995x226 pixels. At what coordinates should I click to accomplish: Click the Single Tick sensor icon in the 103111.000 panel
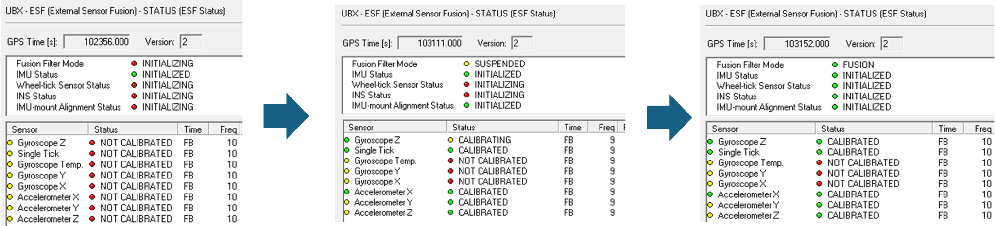(347, 150)
